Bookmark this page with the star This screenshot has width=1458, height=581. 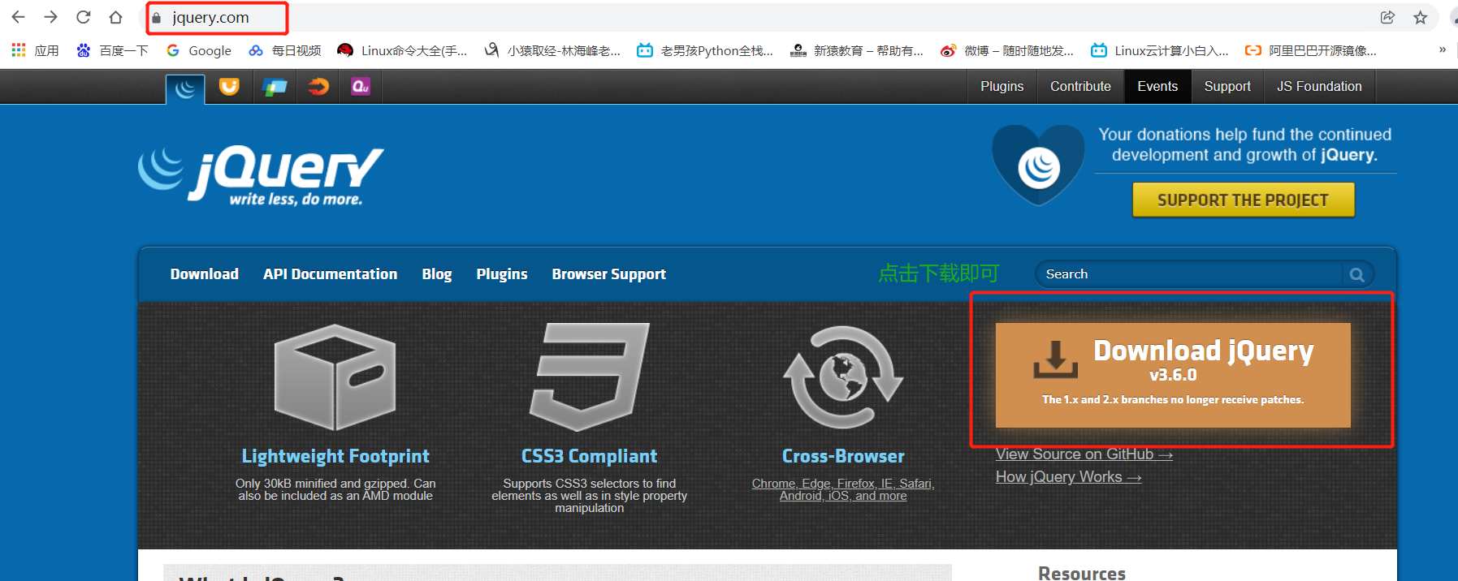coord(1420,17)
